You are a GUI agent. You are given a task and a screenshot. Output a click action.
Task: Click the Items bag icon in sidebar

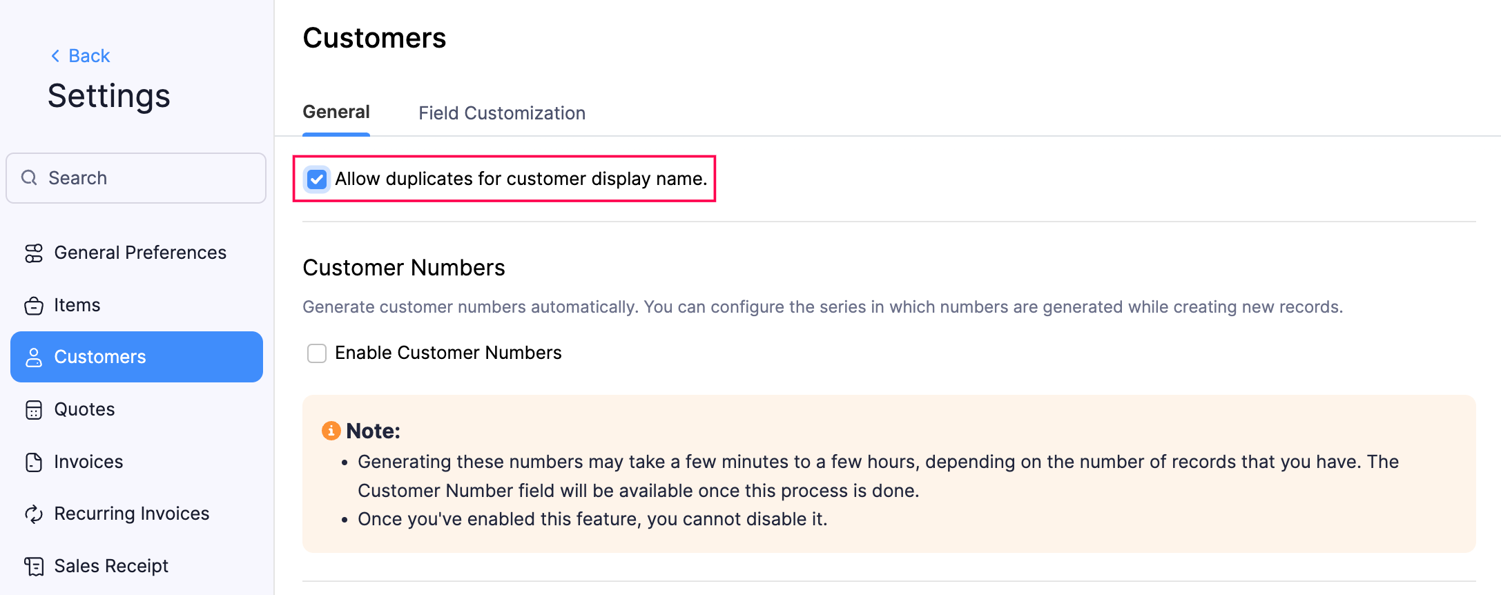(35, 305)
